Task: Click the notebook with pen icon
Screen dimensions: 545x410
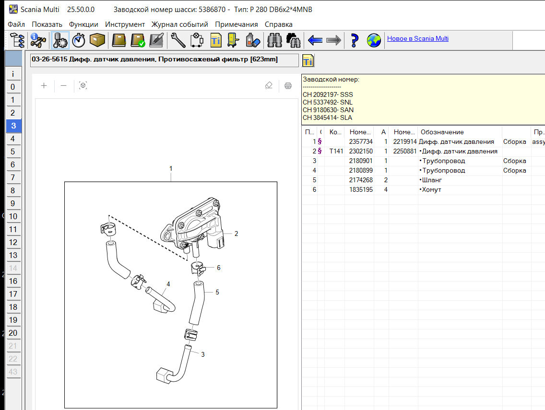Action: pos(156,40)
